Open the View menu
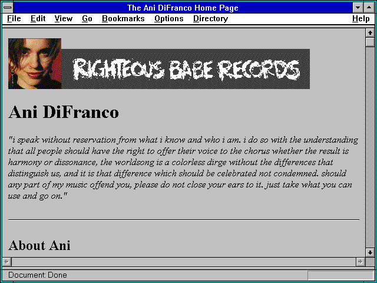This screenshot has width=377, height=283. [x=64, y=18]
